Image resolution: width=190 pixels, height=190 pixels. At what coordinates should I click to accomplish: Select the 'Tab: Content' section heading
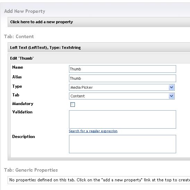tap(19, 36)
